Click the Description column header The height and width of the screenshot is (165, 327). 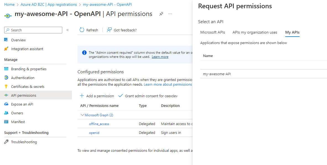[x=170, y=106]
